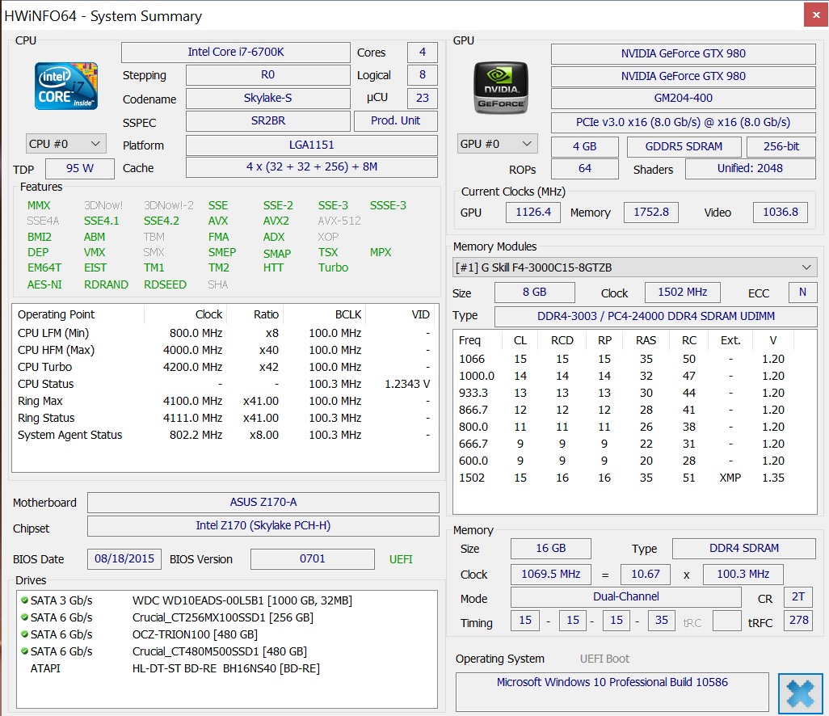Select the memory module size 8 GB
The image size is (829, 716).
pos(535,293)
